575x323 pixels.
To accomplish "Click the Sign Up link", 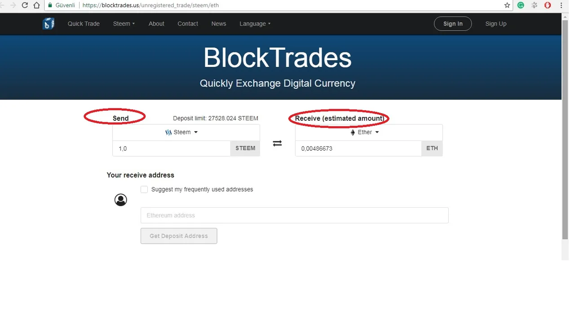I will [496, 24].
